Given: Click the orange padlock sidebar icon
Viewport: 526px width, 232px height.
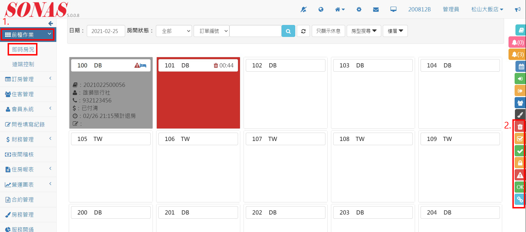Looking at the screenshot, I should coord(520,163).
